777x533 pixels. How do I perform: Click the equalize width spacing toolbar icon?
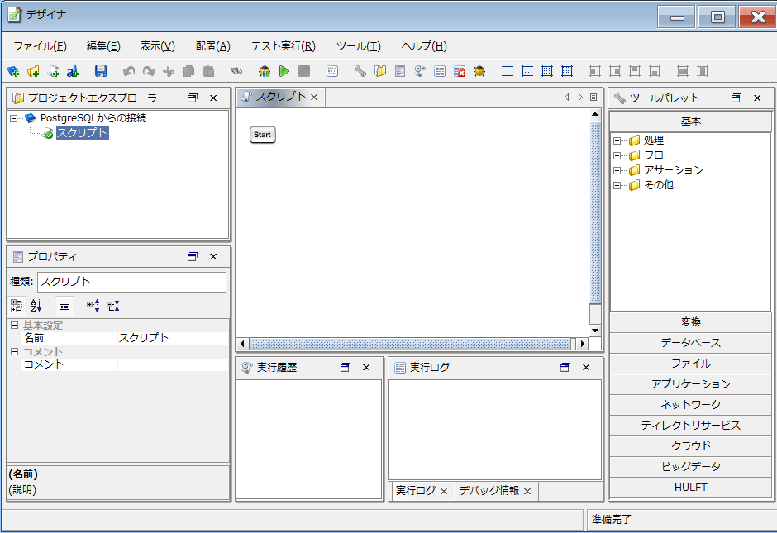click(x=703, y=71)
